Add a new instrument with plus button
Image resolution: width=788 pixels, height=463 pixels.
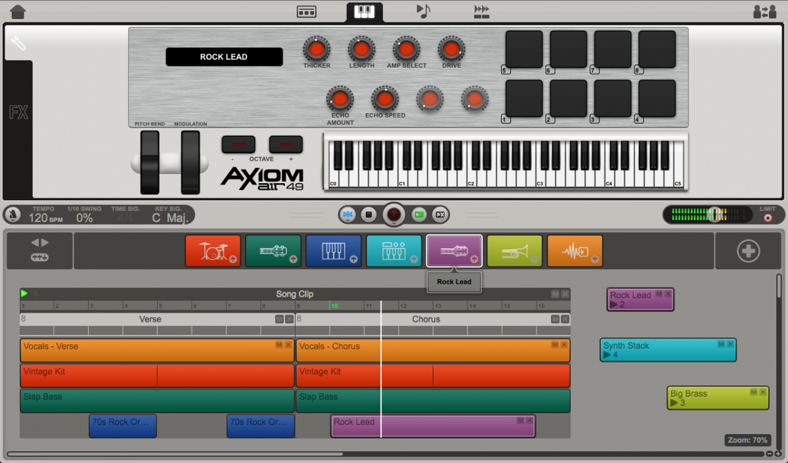[748, 251]
